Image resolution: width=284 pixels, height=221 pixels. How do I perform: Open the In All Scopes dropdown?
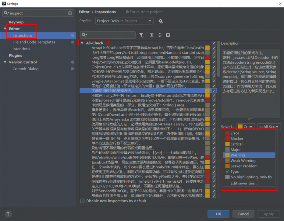[269, 126]
